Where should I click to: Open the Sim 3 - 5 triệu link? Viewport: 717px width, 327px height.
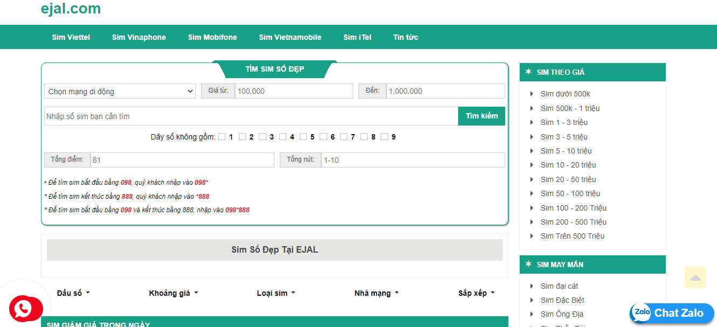pos(564,137)
